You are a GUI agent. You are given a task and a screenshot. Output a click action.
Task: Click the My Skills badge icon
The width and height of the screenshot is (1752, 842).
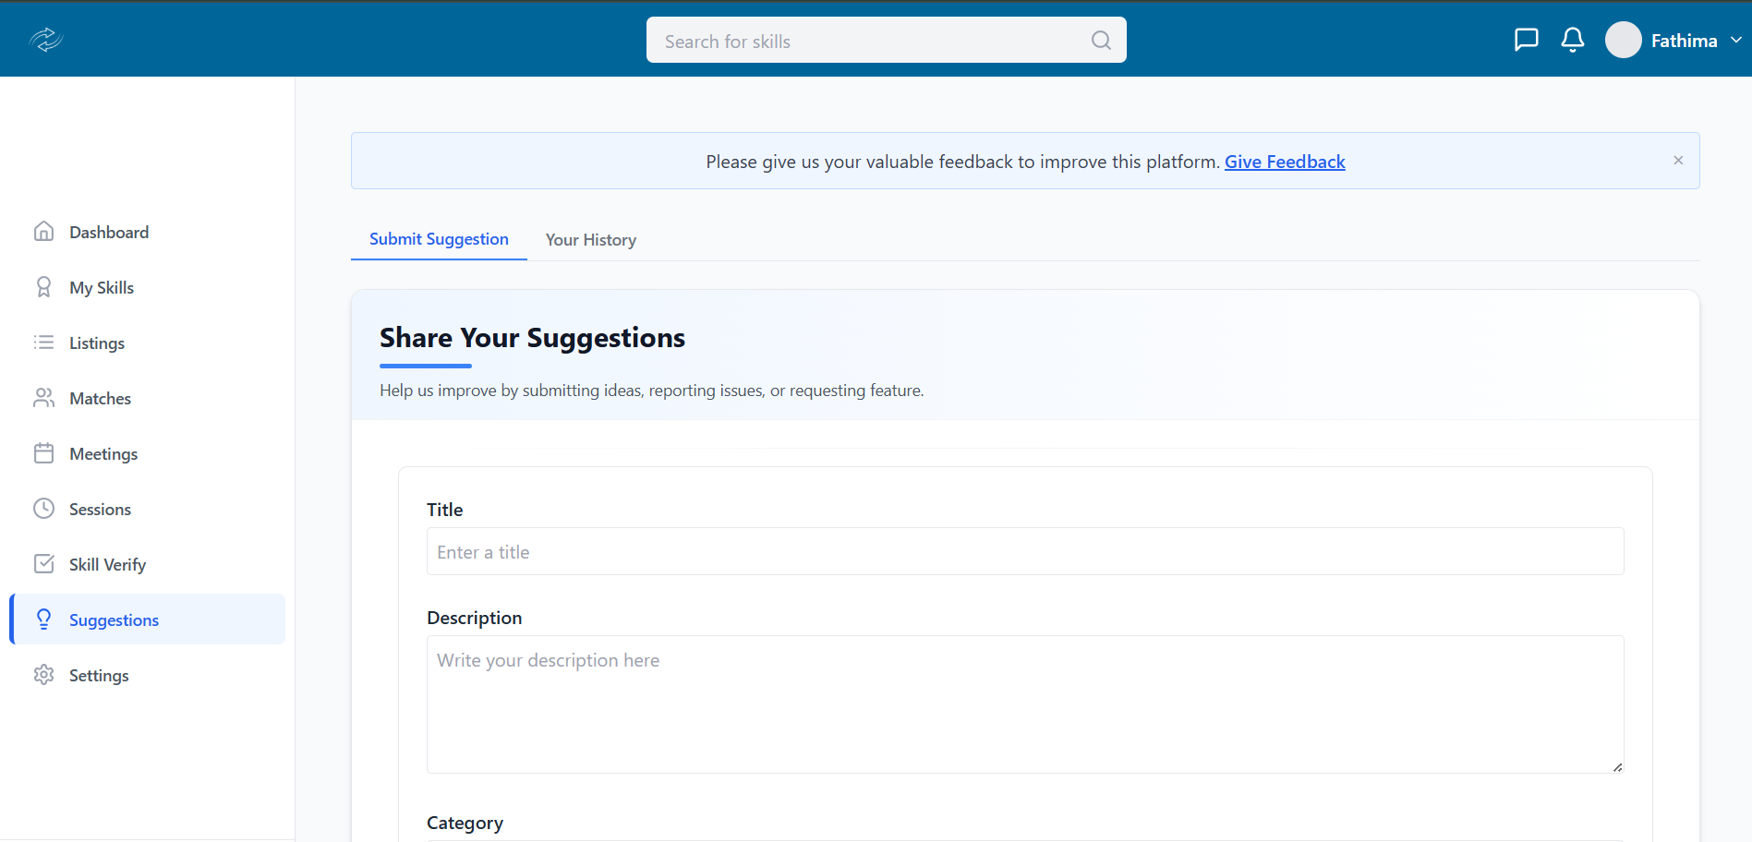tap(43, 287)
